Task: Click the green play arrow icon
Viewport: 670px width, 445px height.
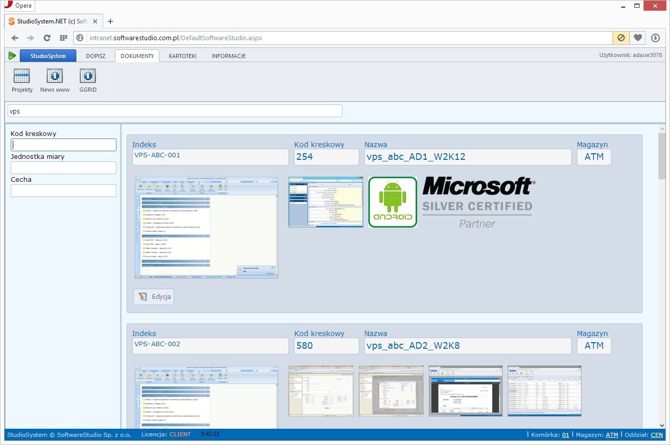Action: [12, 55]
